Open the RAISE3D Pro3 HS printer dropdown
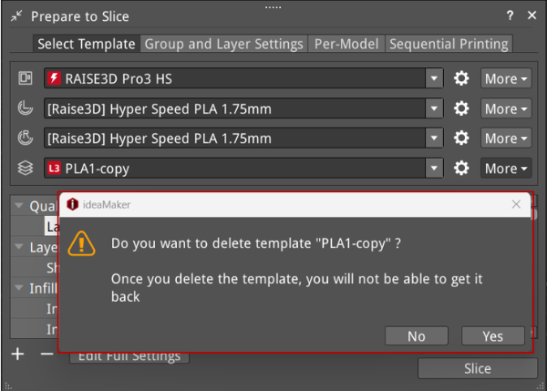This screenshot has height=391, width=547. 435,78
